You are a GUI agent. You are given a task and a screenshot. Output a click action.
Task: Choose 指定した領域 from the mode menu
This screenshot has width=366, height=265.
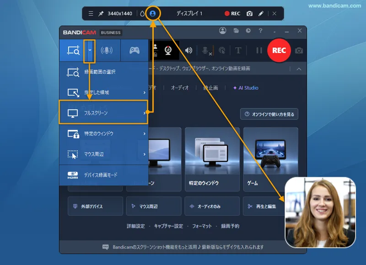(104, 93)
